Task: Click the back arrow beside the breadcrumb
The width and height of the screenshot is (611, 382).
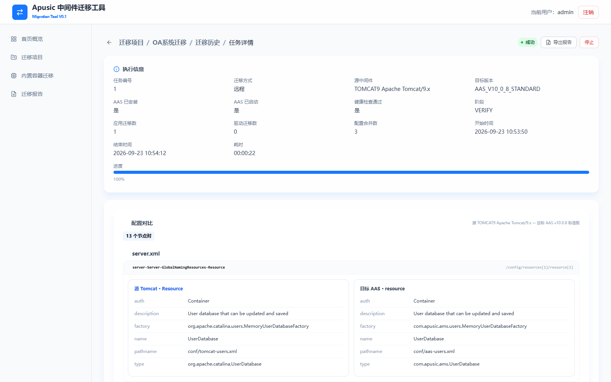Action: [x=109, y=42]
